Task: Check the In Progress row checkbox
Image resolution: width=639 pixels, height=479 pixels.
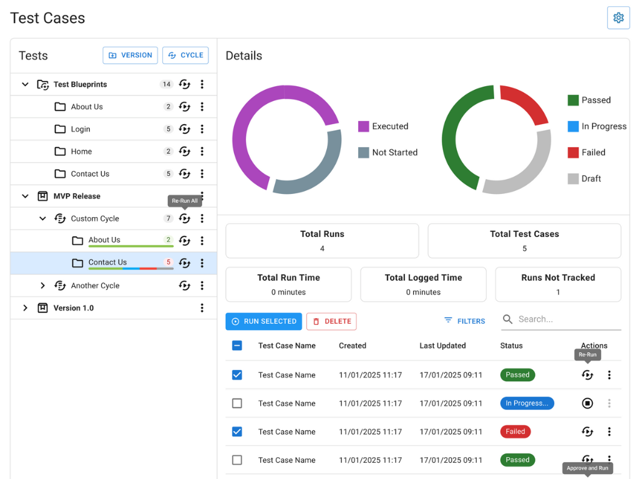Action: (237, 404)
